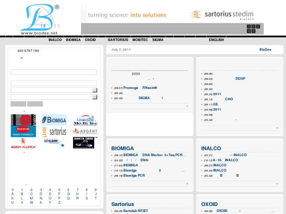
Task: Switch site to ENGLISH
Action: pyautogui.click(x=216, y=40)
